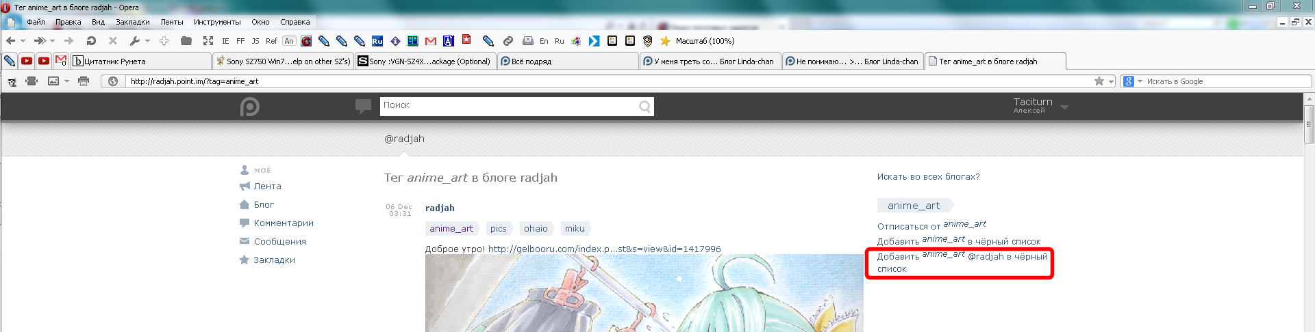Click the Масштаб (100%) zoom label
The image size is (1315, 332).
[x=705, y=41]
